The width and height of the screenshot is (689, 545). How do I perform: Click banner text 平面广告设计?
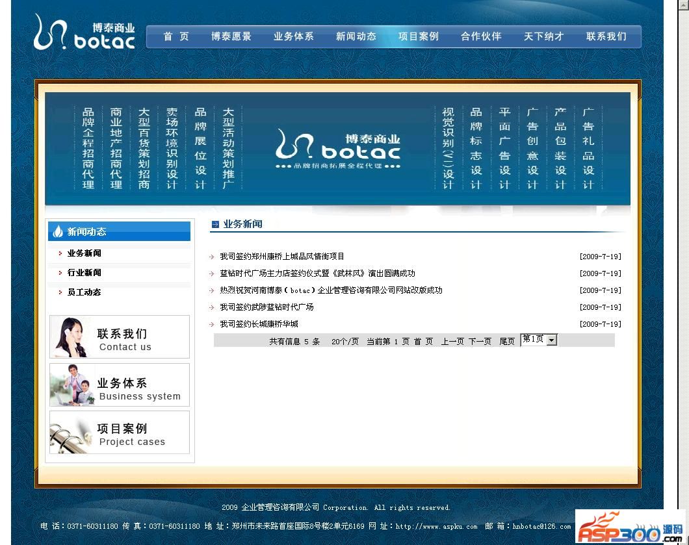(504, 148)
